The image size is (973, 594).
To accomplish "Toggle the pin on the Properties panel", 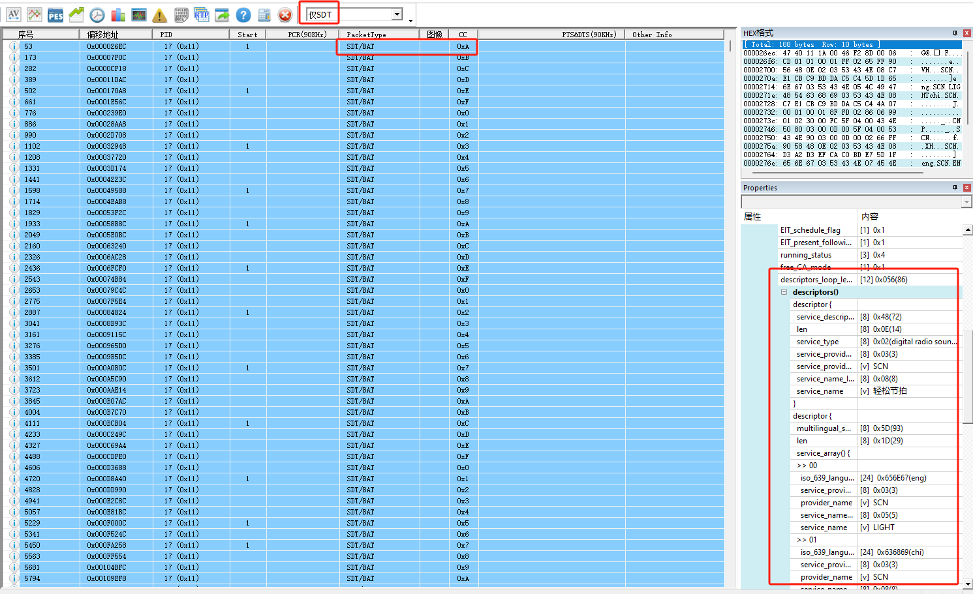I will click(955, 188).
